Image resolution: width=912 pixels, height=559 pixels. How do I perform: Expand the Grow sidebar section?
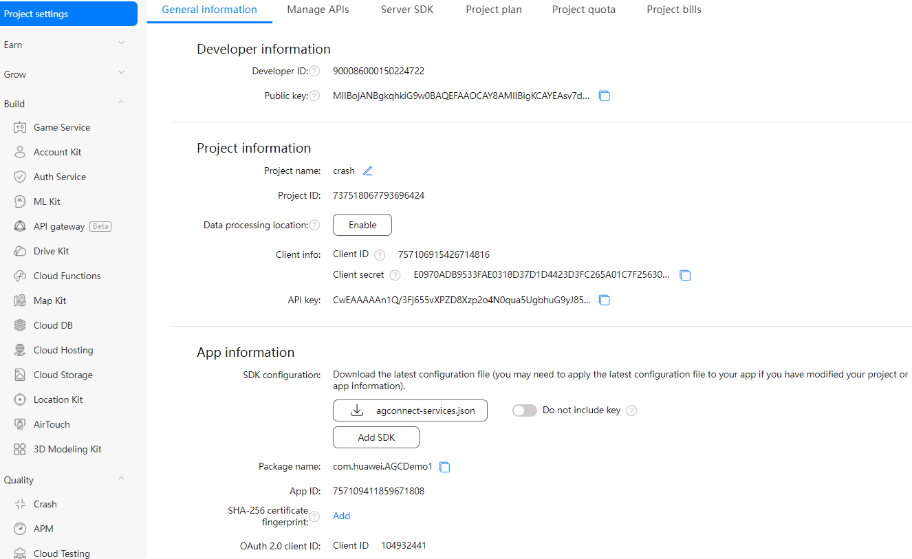(122, 74)
